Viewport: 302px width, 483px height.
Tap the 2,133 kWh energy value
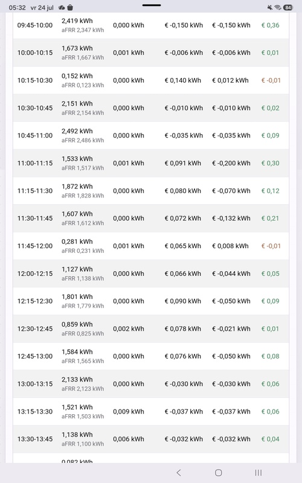(77, 380)
